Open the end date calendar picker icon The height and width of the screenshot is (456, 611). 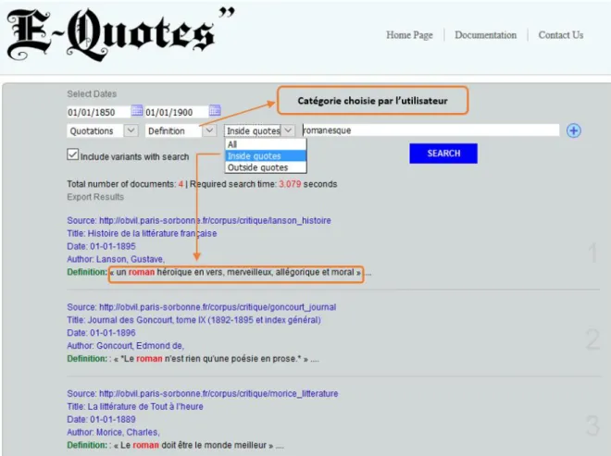point(215,111)
